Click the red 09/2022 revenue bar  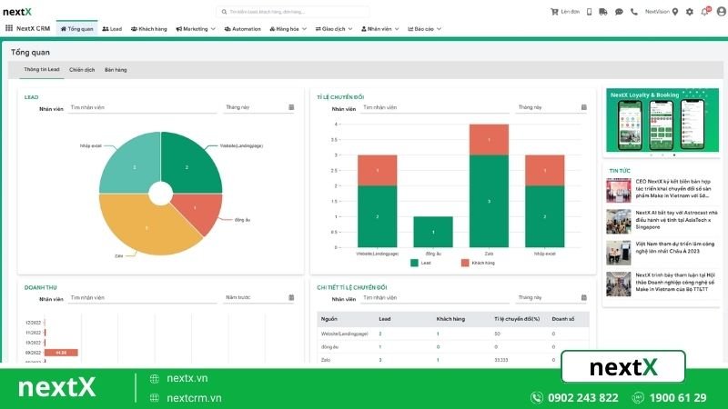[x=61, y=353]
